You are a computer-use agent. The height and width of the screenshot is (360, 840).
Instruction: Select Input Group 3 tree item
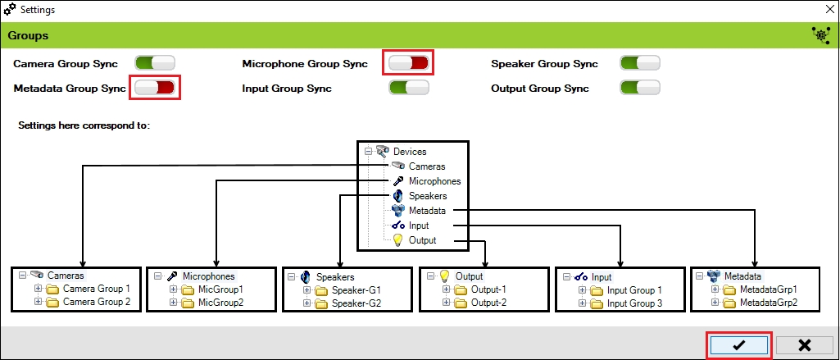634,303
